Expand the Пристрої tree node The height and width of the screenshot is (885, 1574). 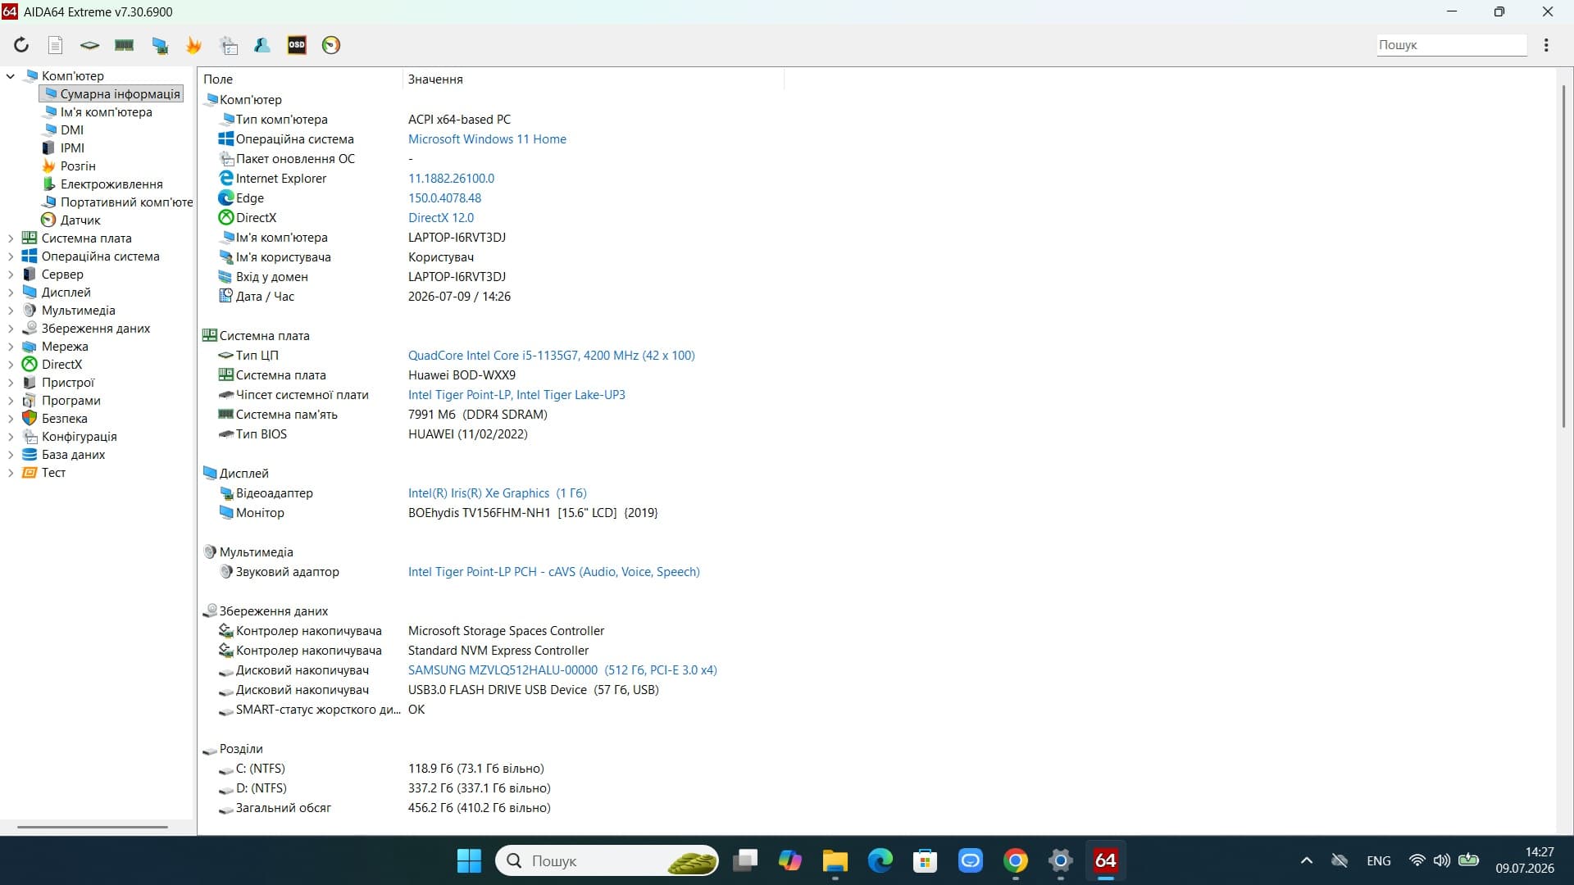coord(11,383)
